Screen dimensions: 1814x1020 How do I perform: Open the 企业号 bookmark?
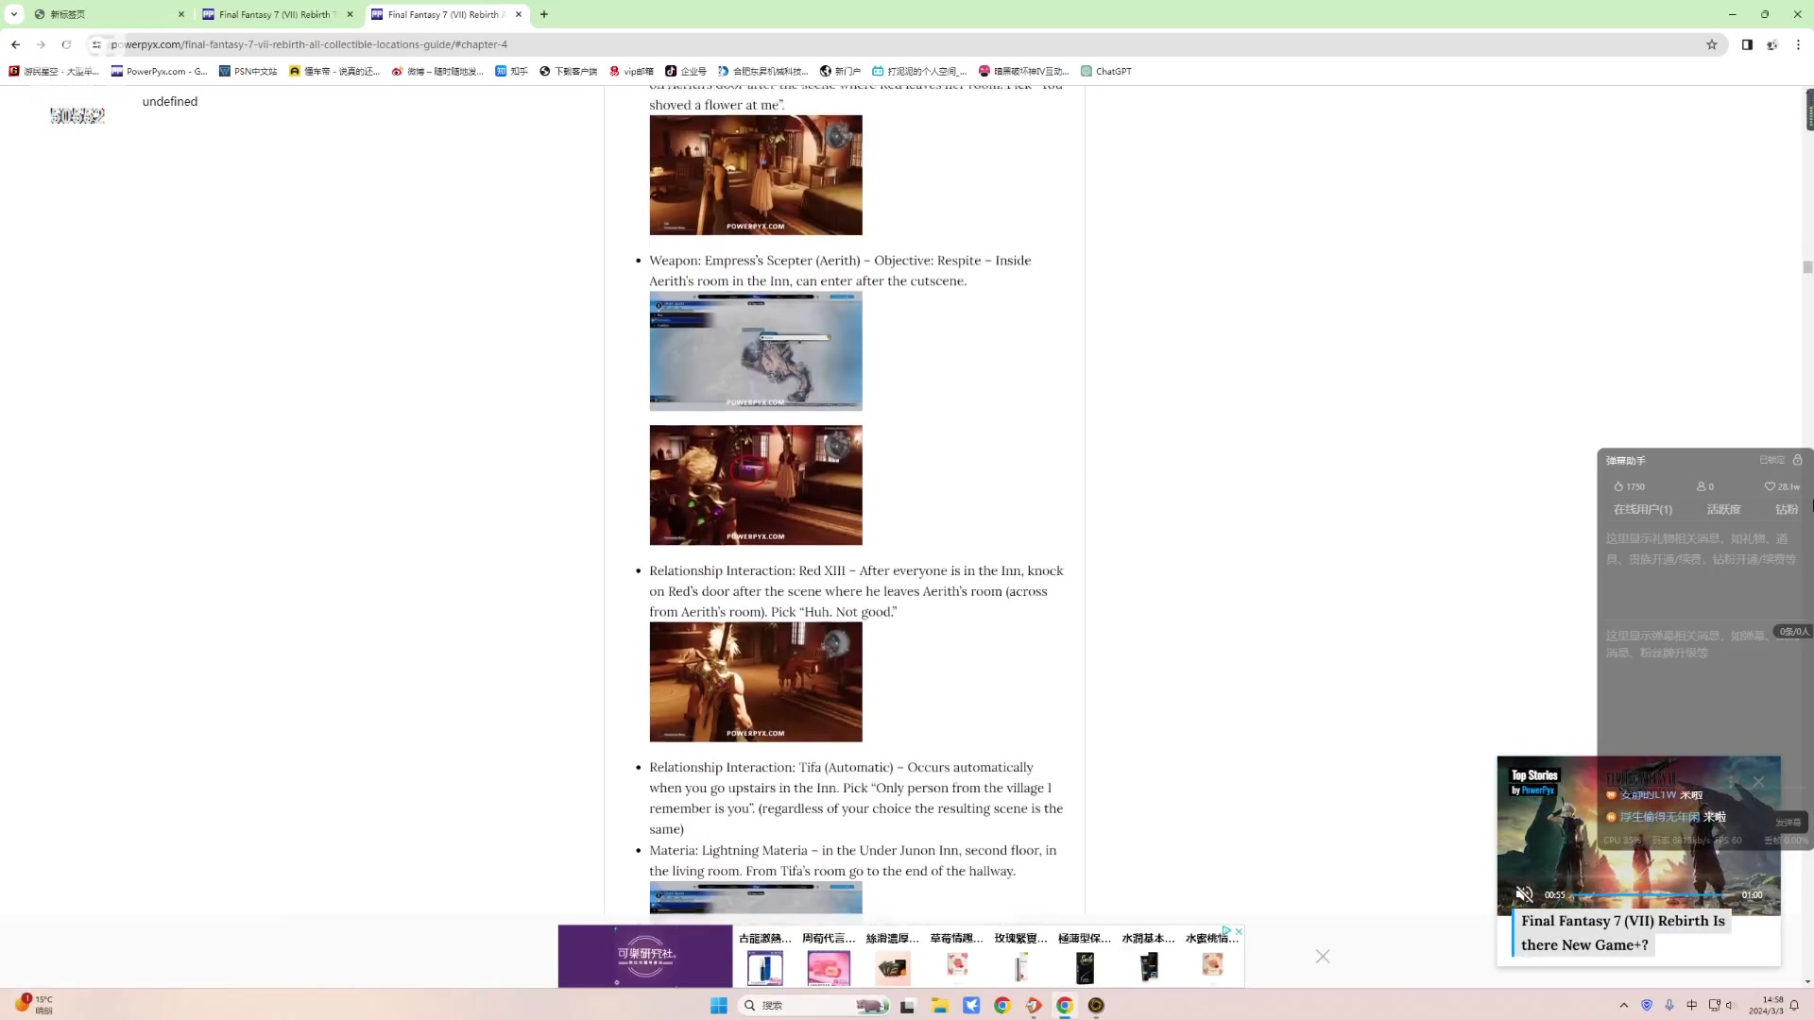point(686,71)
